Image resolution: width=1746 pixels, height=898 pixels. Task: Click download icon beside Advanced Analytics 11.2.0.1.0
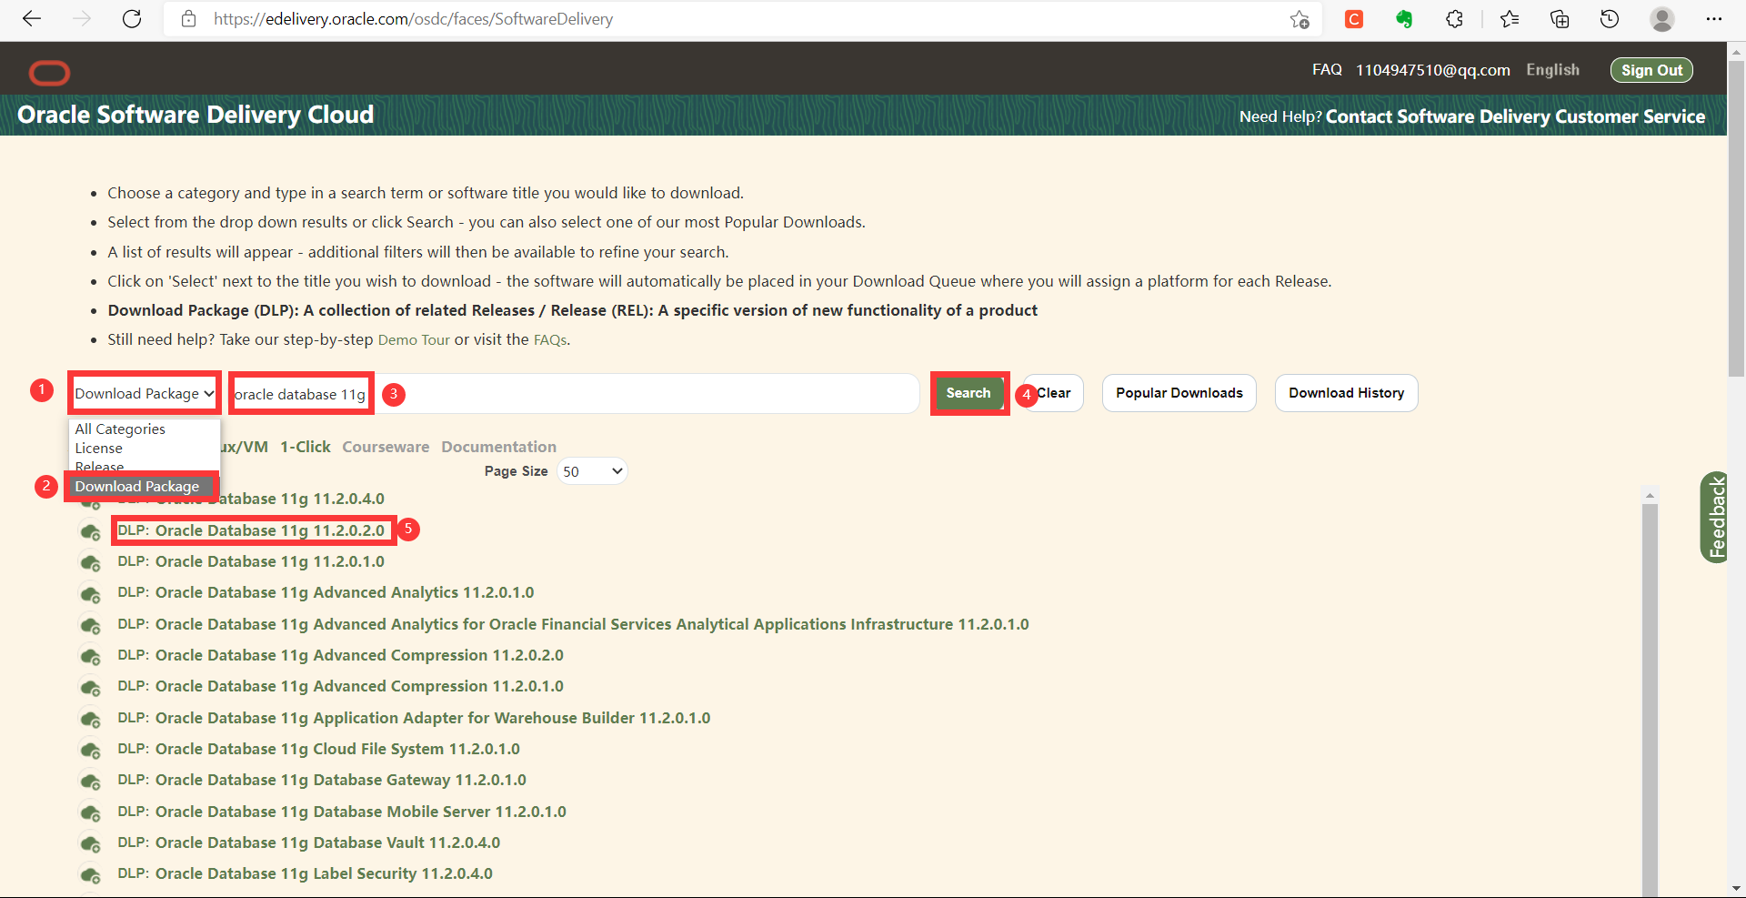[90, 594]
